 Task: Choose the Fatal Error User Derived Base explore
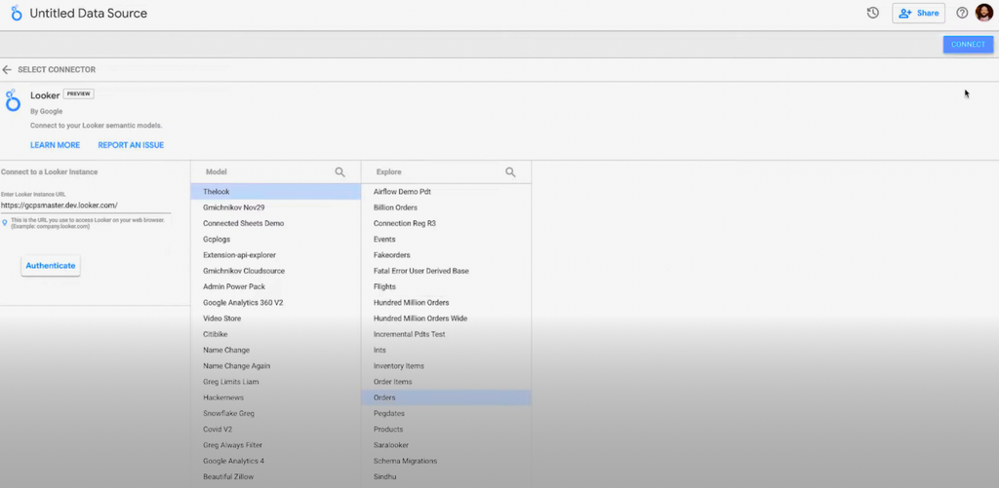(x=446, y=271)
